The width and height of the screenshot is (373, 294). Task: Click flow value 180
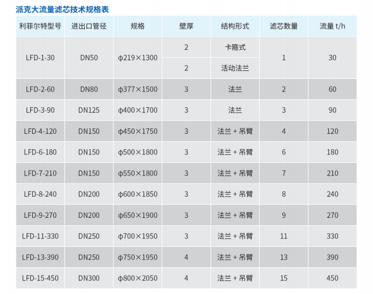click(x=332, y=152)
